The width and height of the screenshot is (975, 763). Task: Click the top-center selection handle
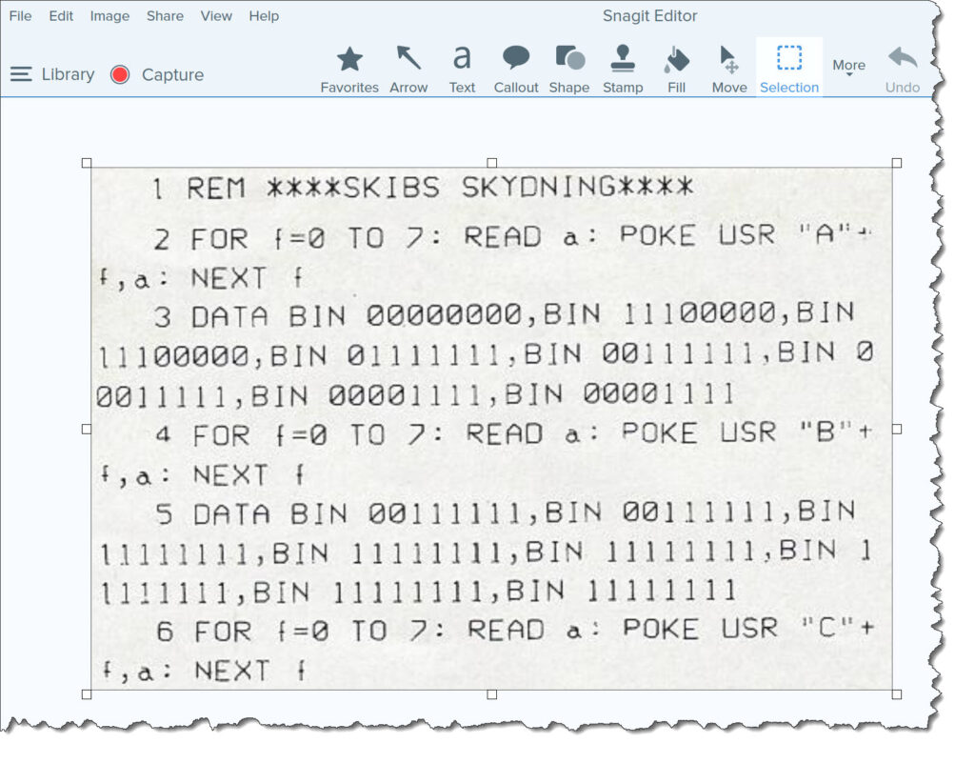coord(492,163)
